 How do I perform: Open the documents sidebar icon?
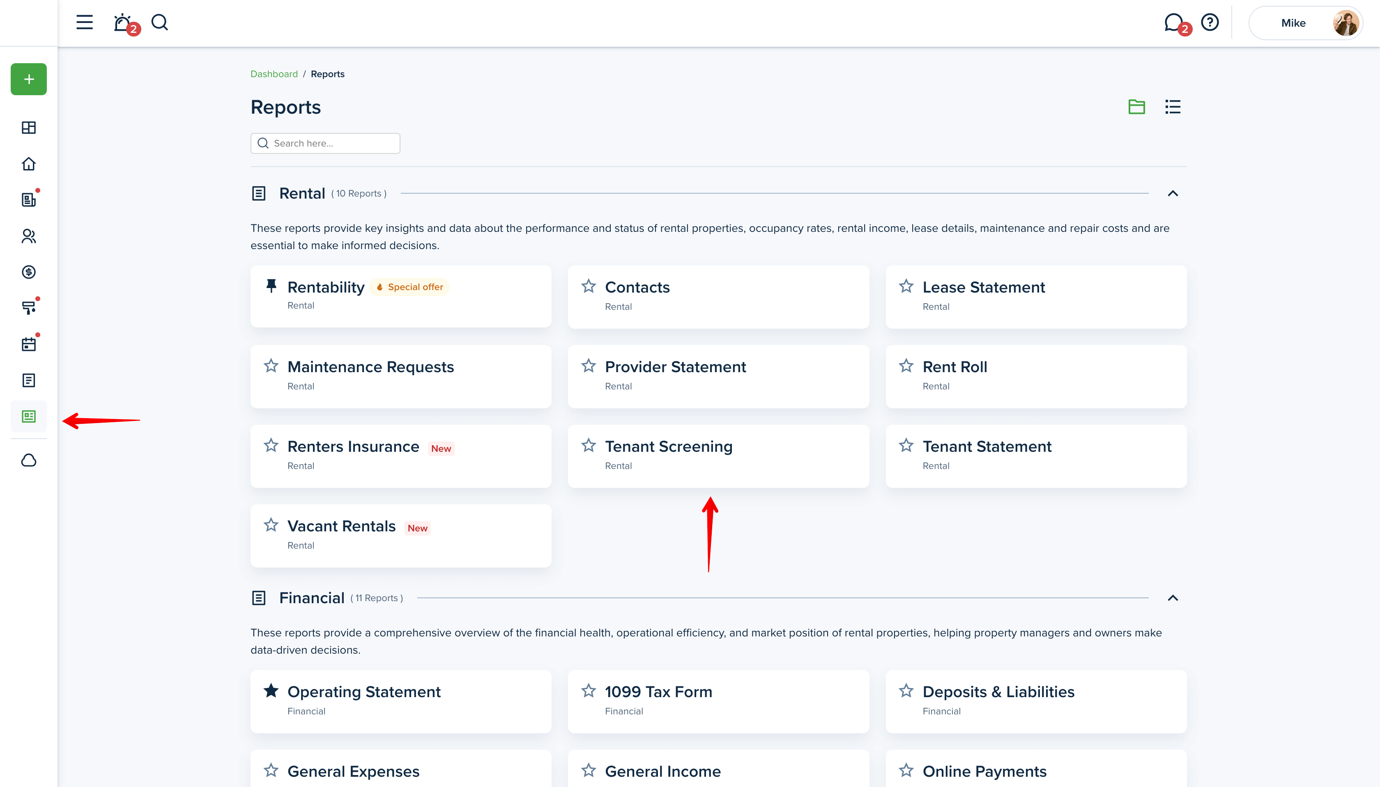click(x=29, y=380)
